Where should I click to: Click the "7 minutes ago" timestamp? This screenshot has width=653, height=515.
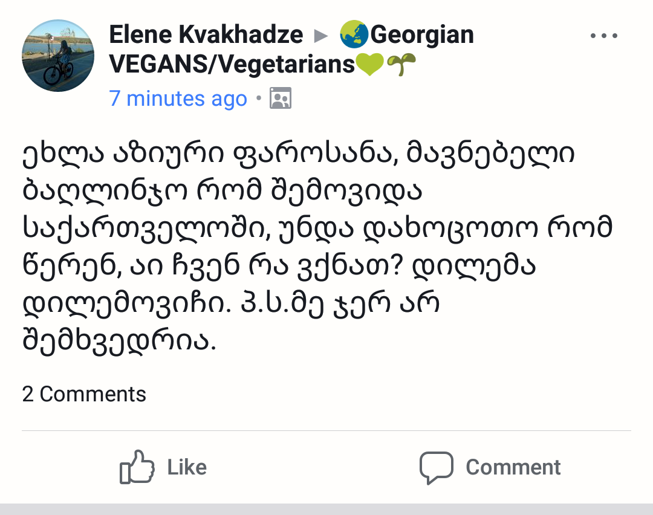tap(178, 98)
